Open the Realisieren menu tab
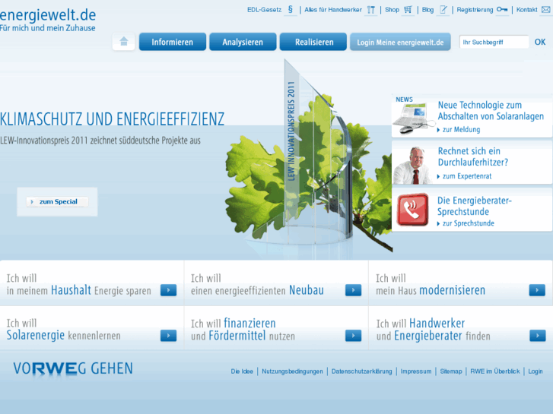Screen dimensions: 553x414 pyautogui.click(x=314, y=42)
